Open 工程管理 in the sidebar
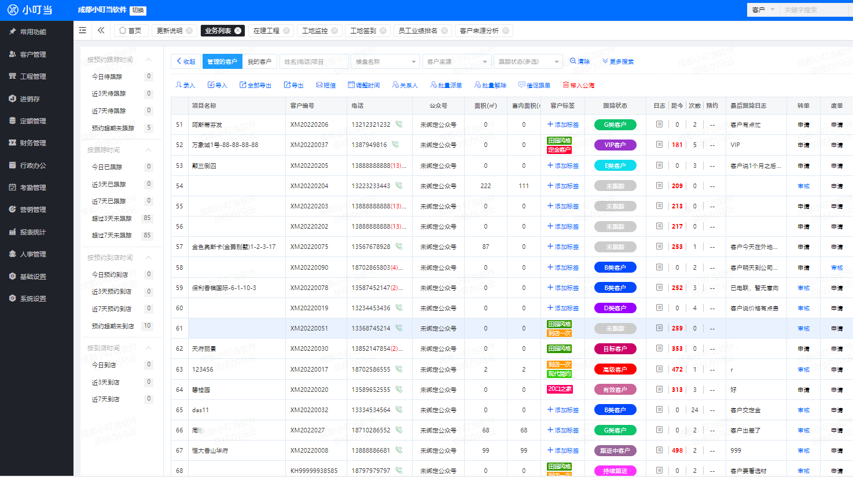853x477 pixels. pyautogui.click(x=33, y=76)
